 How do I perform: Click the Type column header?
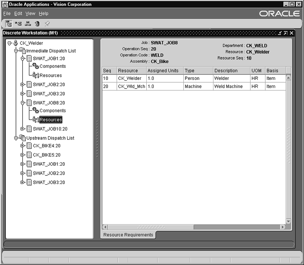pos(198,71)
